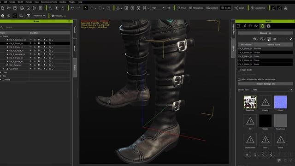Expand the Light tree node
Viewport: 295px width, 166px height.
click(1, 72)
